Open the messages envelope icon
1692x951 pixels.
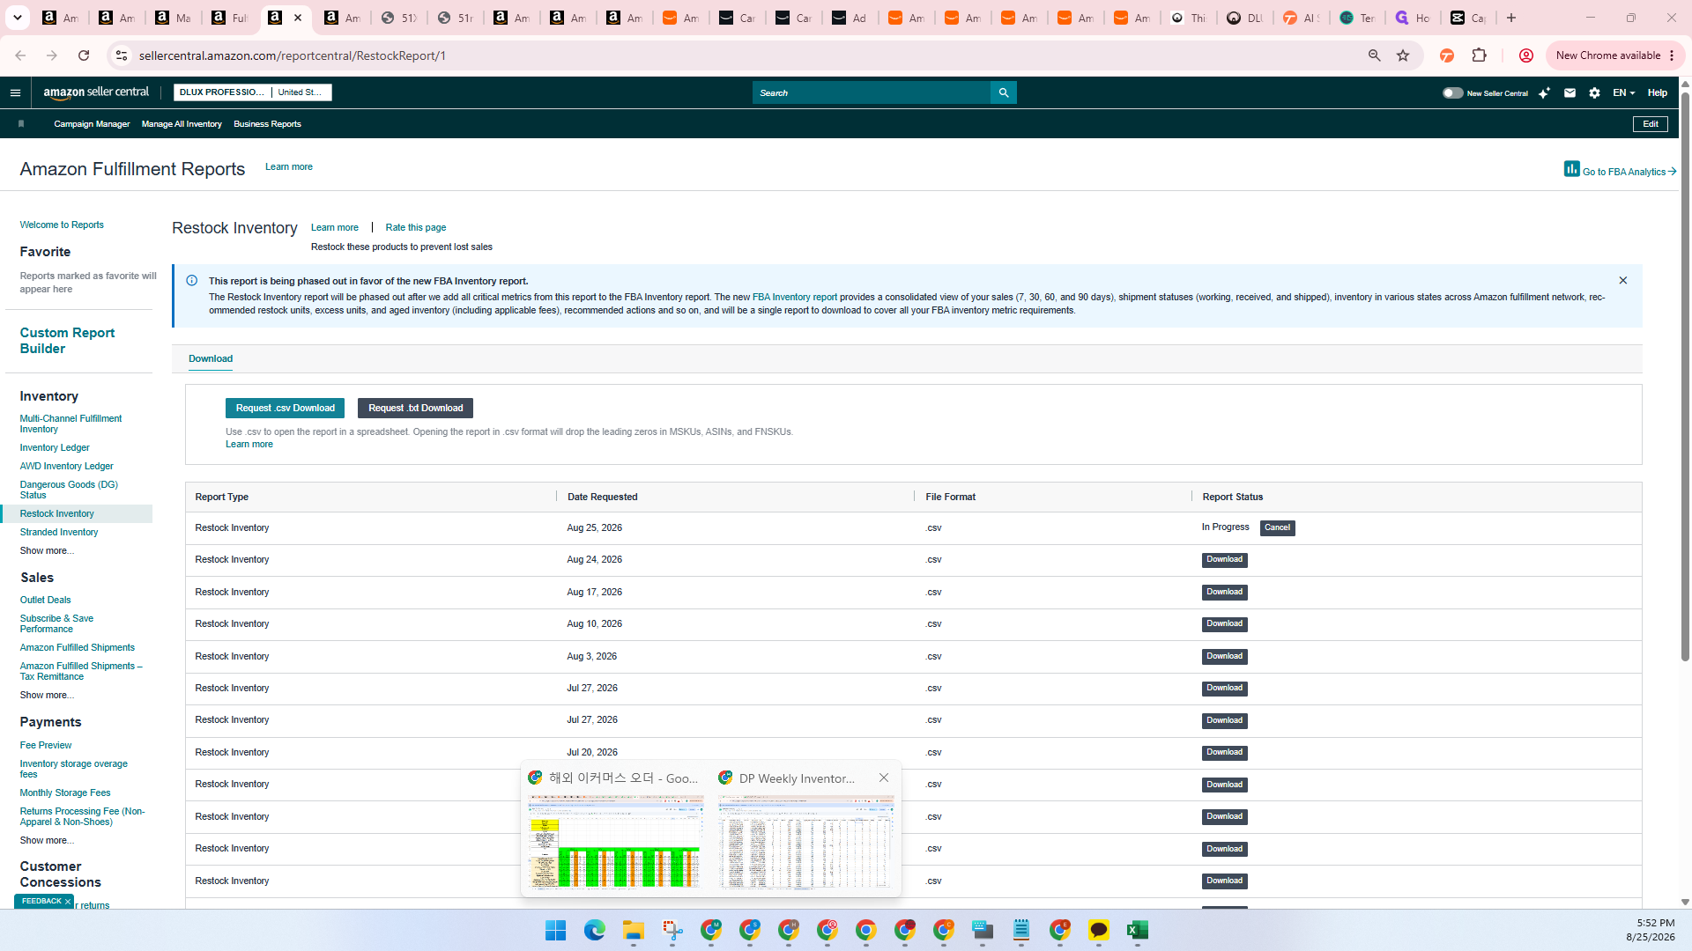1570,92
